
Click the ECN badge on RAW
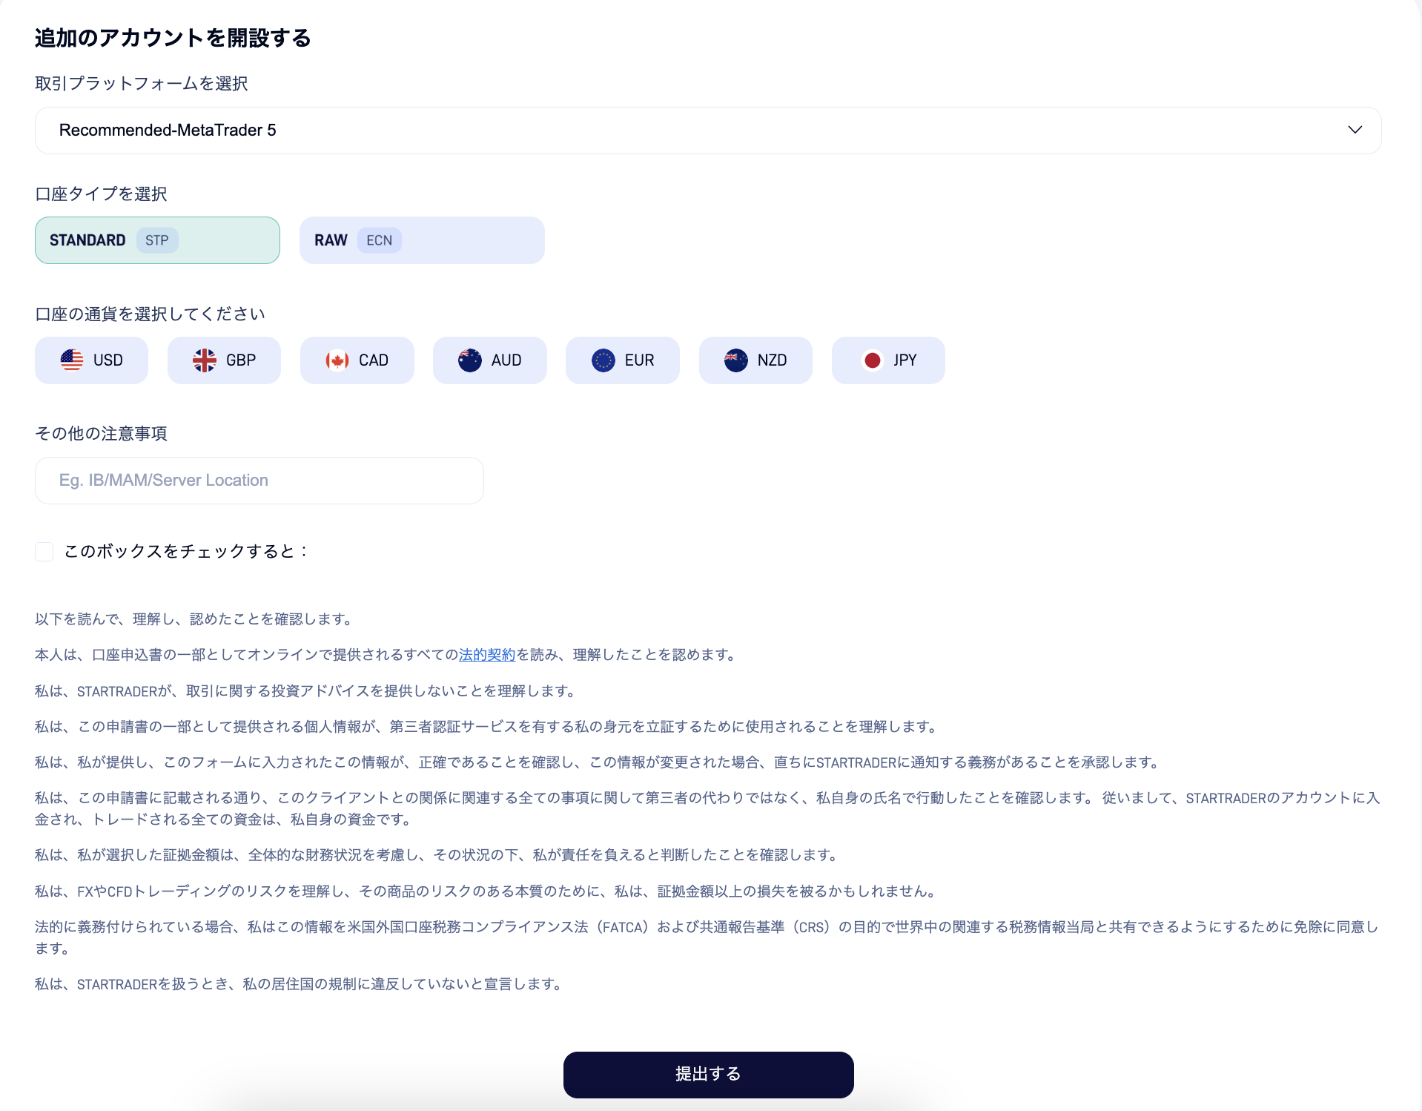[x=380, y=240]
